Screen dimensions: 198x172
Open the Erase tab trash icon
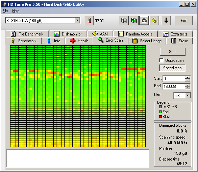coord(173,41)
